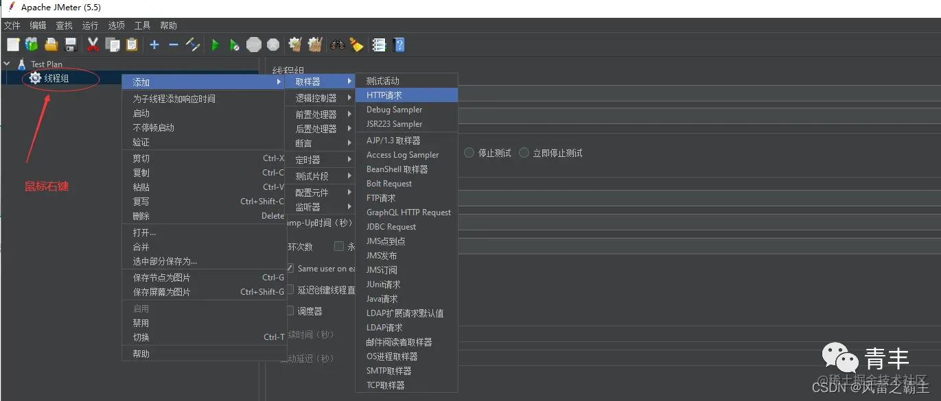Click the blue Help question mark icon
The image size is (941, 401).
coord(399,45)
